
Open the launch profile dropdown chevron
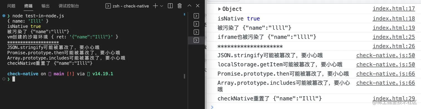tap(161, 6)
